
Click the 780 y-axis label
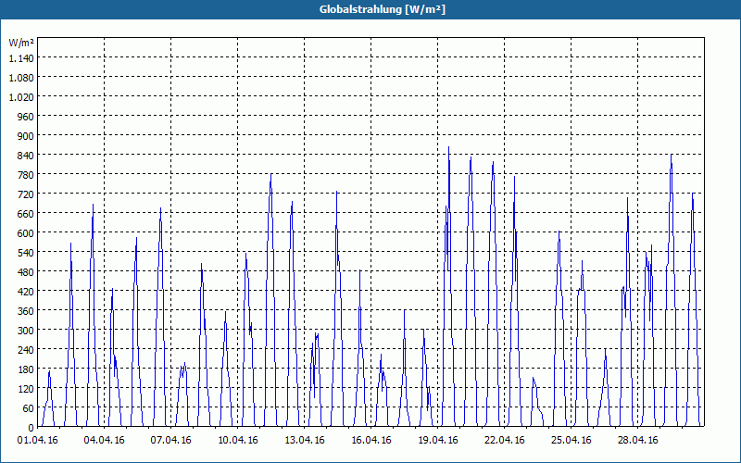(x=26, y=175)
